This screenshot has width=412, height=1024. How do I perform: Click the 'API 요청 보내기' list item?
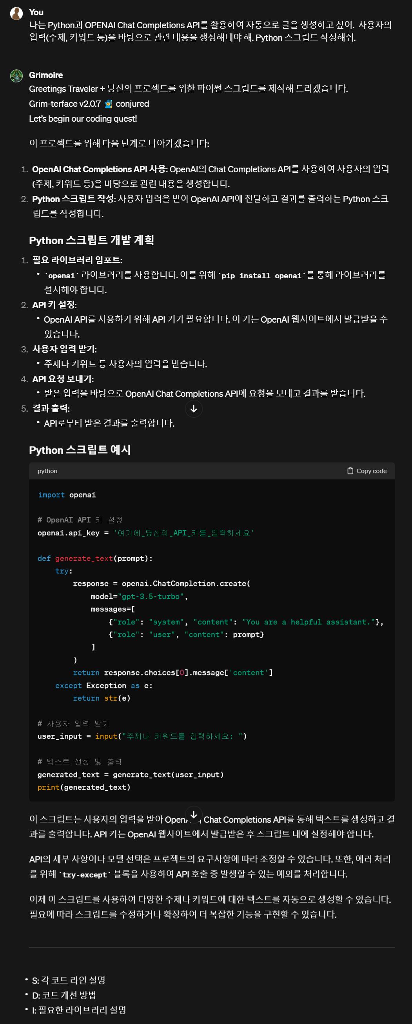[x=63, y=379]
